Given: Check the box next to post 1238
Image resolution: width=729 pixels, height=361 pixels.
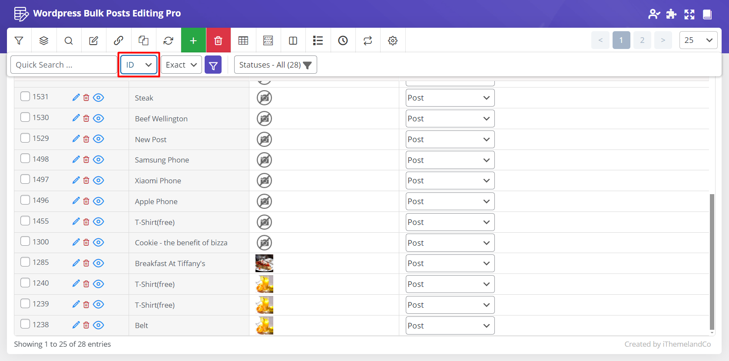Looking at the screenshot, I should pos(25,324).
